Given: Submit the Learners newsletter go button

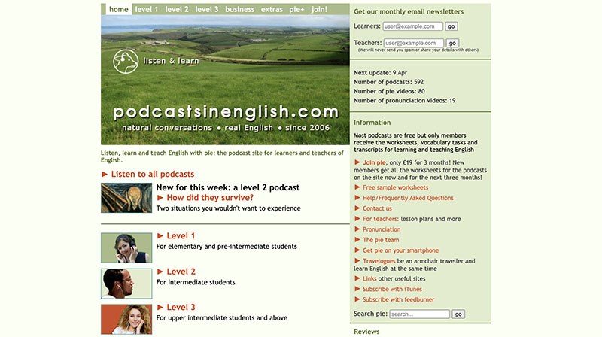Looking at the screenshot, I should (x=451, y=26).
